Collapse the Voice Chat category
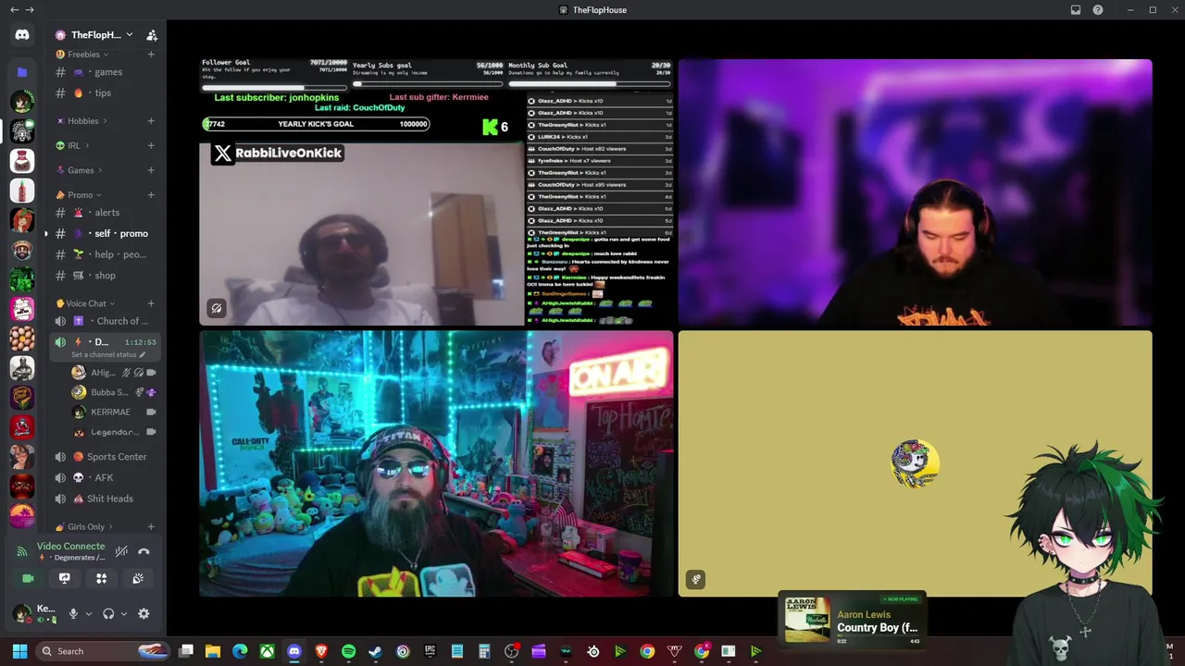 tap(85, 303)
